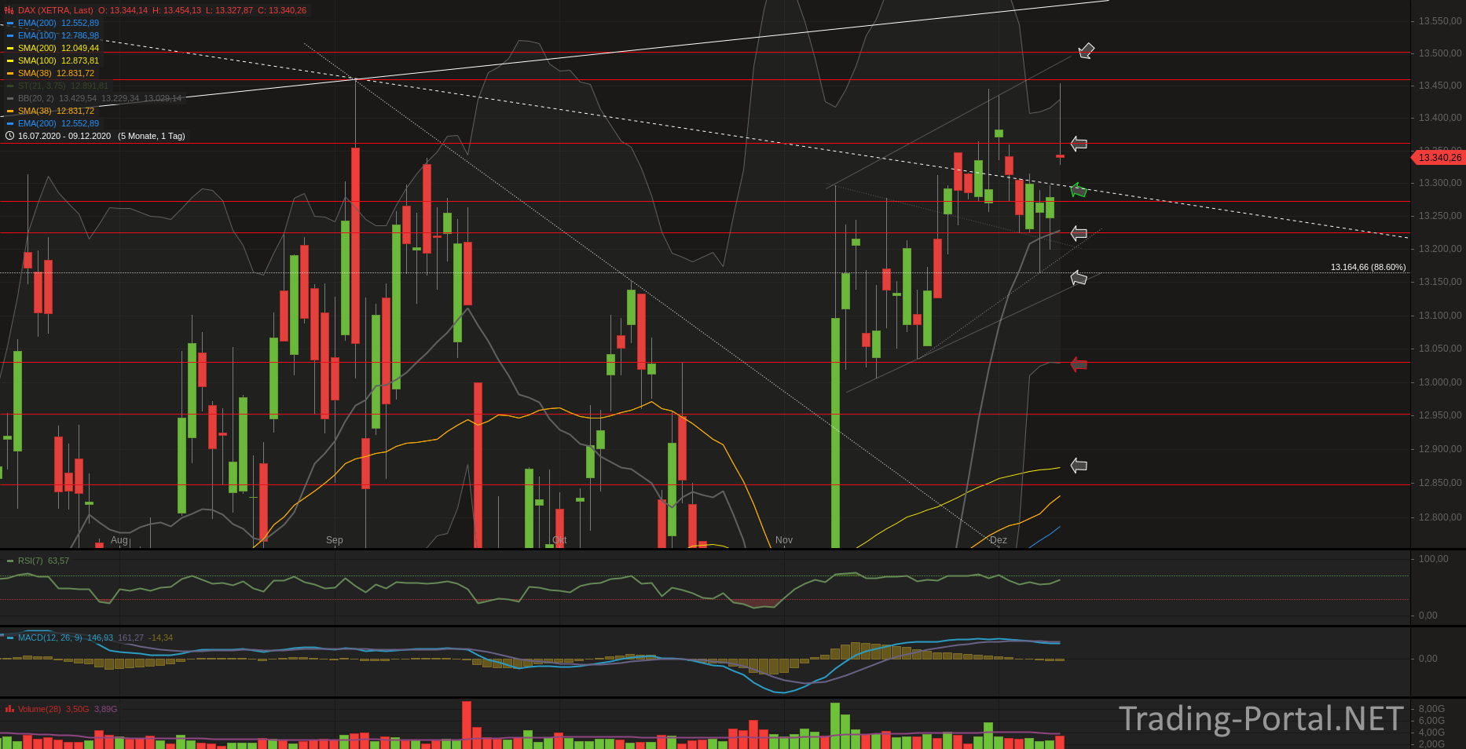
Task: Click the 8,00G label on the volume scale
Action: pyautogui.click(x=1431, y=709)
